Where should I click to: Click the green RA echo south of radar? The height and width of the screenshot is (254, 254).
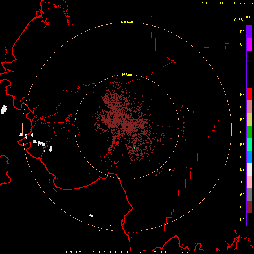click(x=134, y=148)
